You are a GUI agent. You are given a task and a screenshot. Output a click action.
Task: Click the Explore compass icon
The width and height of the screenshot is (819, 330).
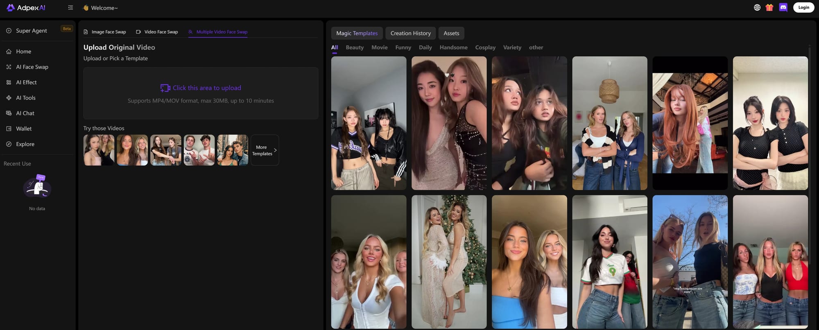pyautogui.click(x=9, y=144)
